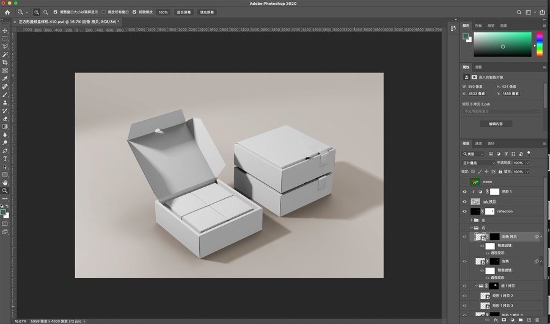The image size is (550, 324).
Task: Click the 编辑内容 button
Action: point(496,124)
